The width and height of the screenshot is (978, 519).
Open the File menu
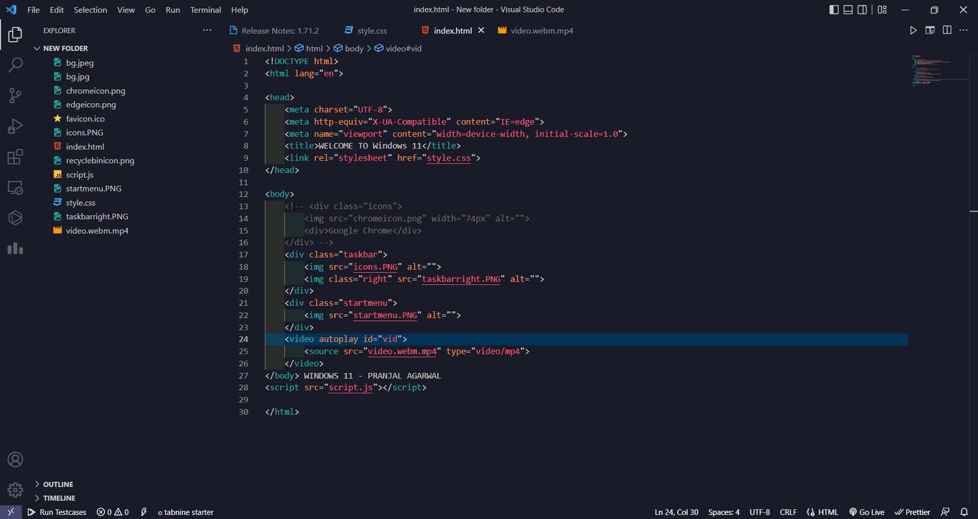coord(33,9)
